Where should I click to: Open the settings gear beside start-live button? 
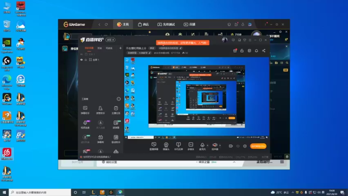click(245, 146)
